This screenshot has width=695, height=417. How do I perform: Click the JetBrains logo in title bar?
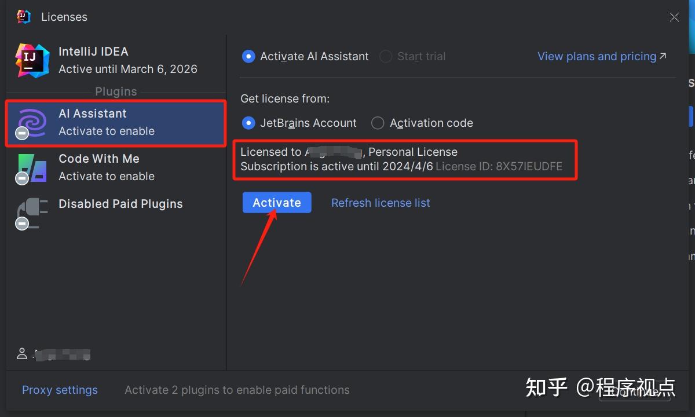pyautogui.click(x=24, y=17)
